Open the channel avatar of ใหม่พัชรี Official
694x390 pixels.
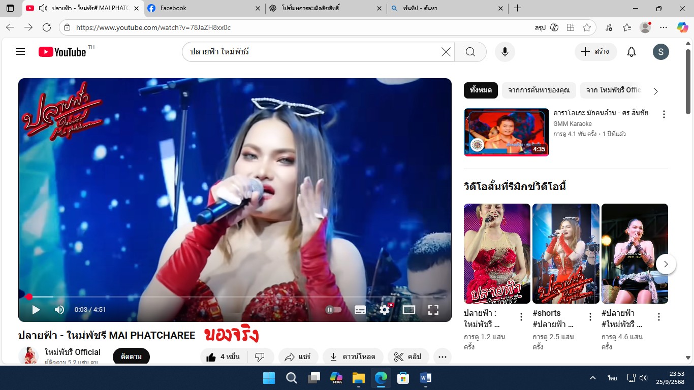[28, 356]
